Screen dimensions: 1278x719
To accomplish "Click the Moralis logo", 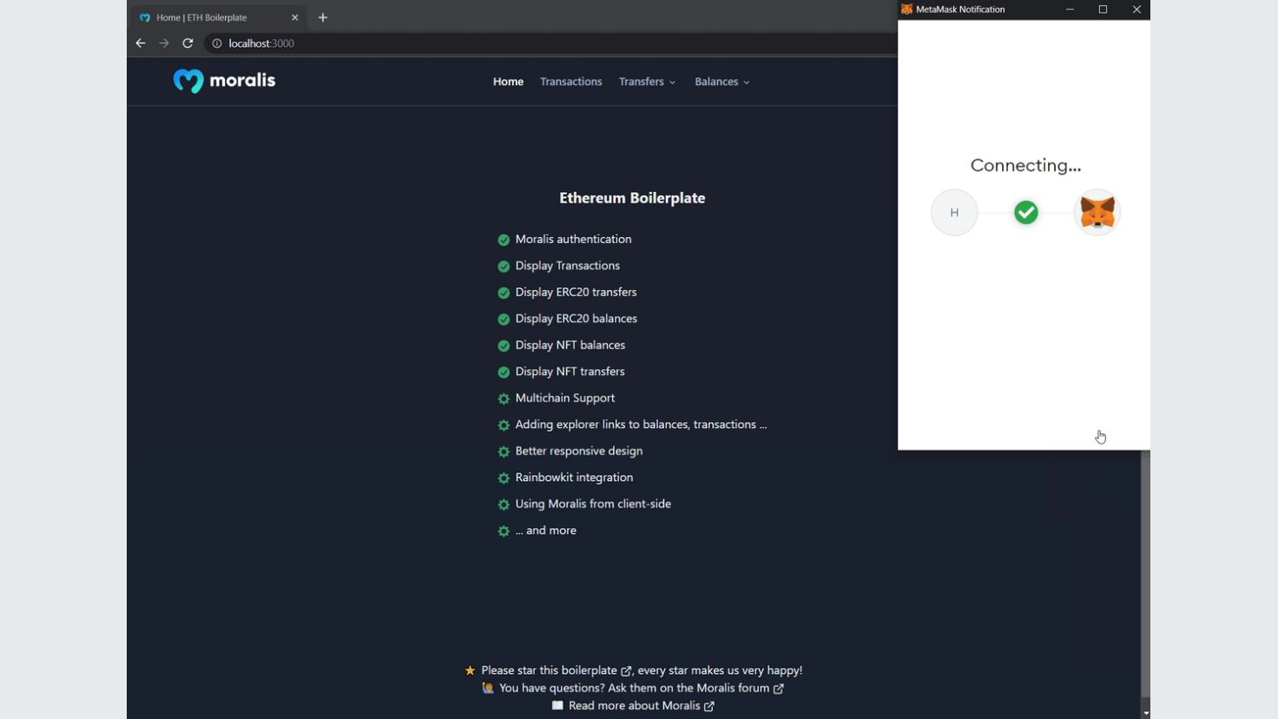I will (x=224, y=81).
